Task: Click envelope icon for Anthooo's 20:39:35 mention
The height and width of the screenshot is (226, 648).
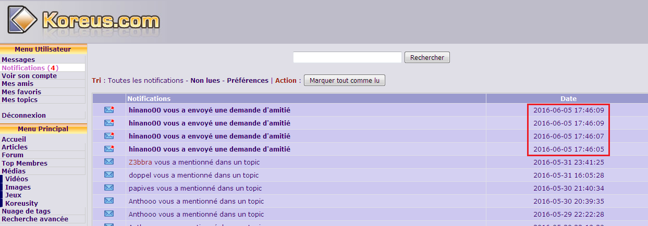Action: click(109, 201)
